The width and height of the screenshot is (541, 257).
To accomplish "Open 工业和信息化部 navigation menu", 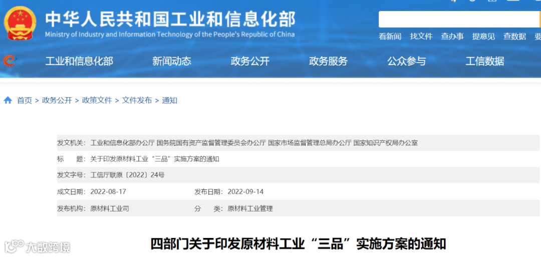I will (79, 62).
